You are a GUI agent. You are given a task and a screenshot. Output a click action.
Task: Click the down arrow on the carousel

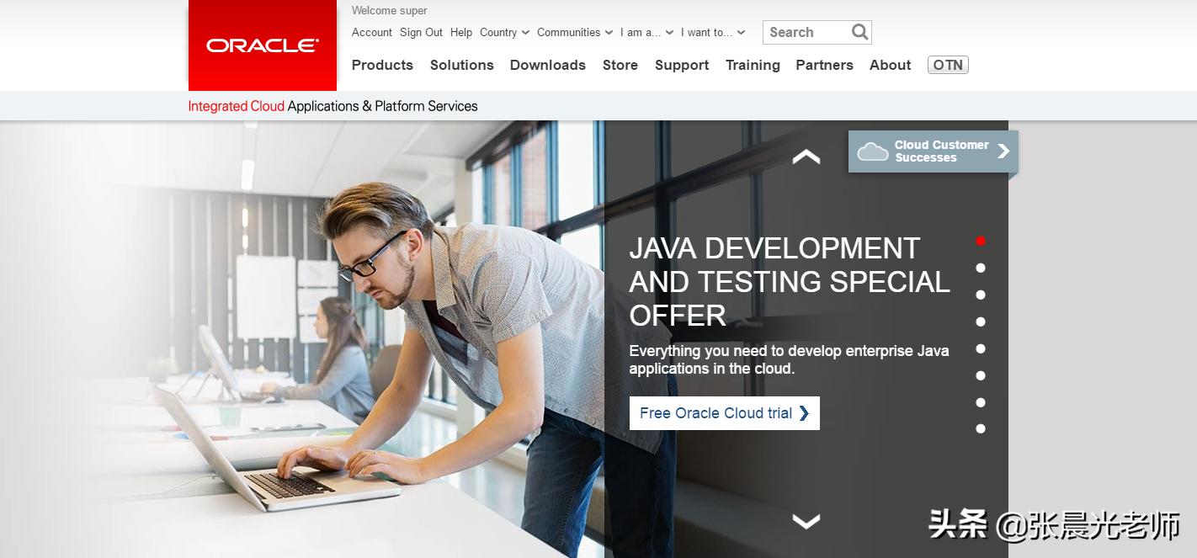pos(806,522)
